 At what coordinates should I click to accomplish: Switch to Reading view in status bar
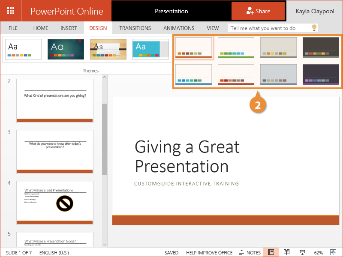click(x=287, y=252)
